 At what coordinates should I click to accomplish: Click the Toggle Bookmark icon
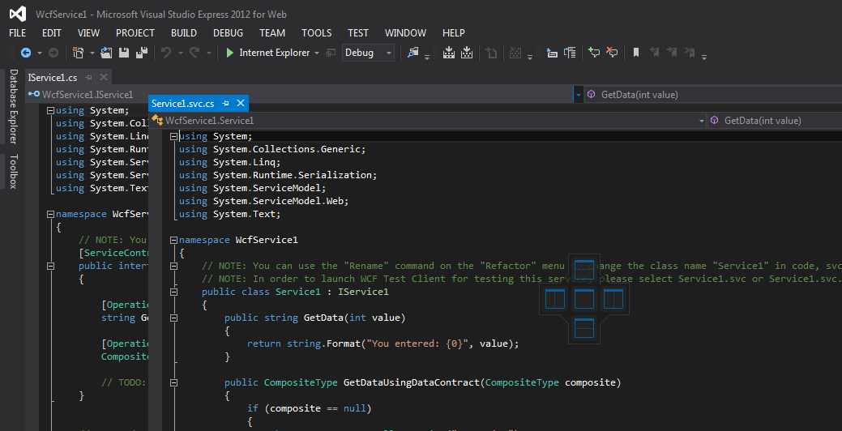(x=636, y=53)
